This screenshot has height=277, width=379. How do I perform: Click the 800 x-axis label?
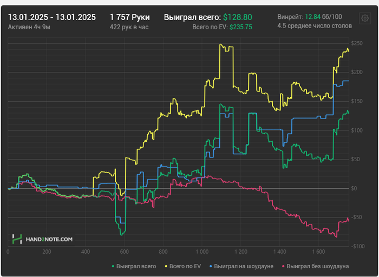point(163,252)
